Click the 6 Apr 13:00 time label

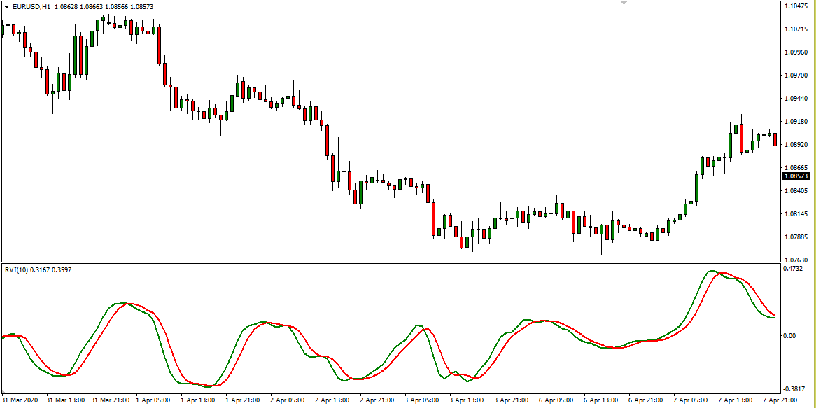(601, 401)
